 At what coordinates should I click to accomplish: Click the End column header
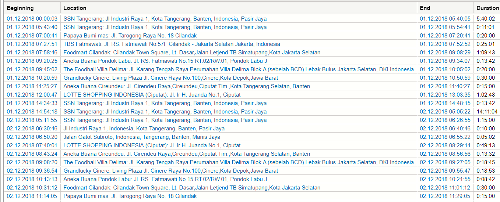click(x=425, y=8)
